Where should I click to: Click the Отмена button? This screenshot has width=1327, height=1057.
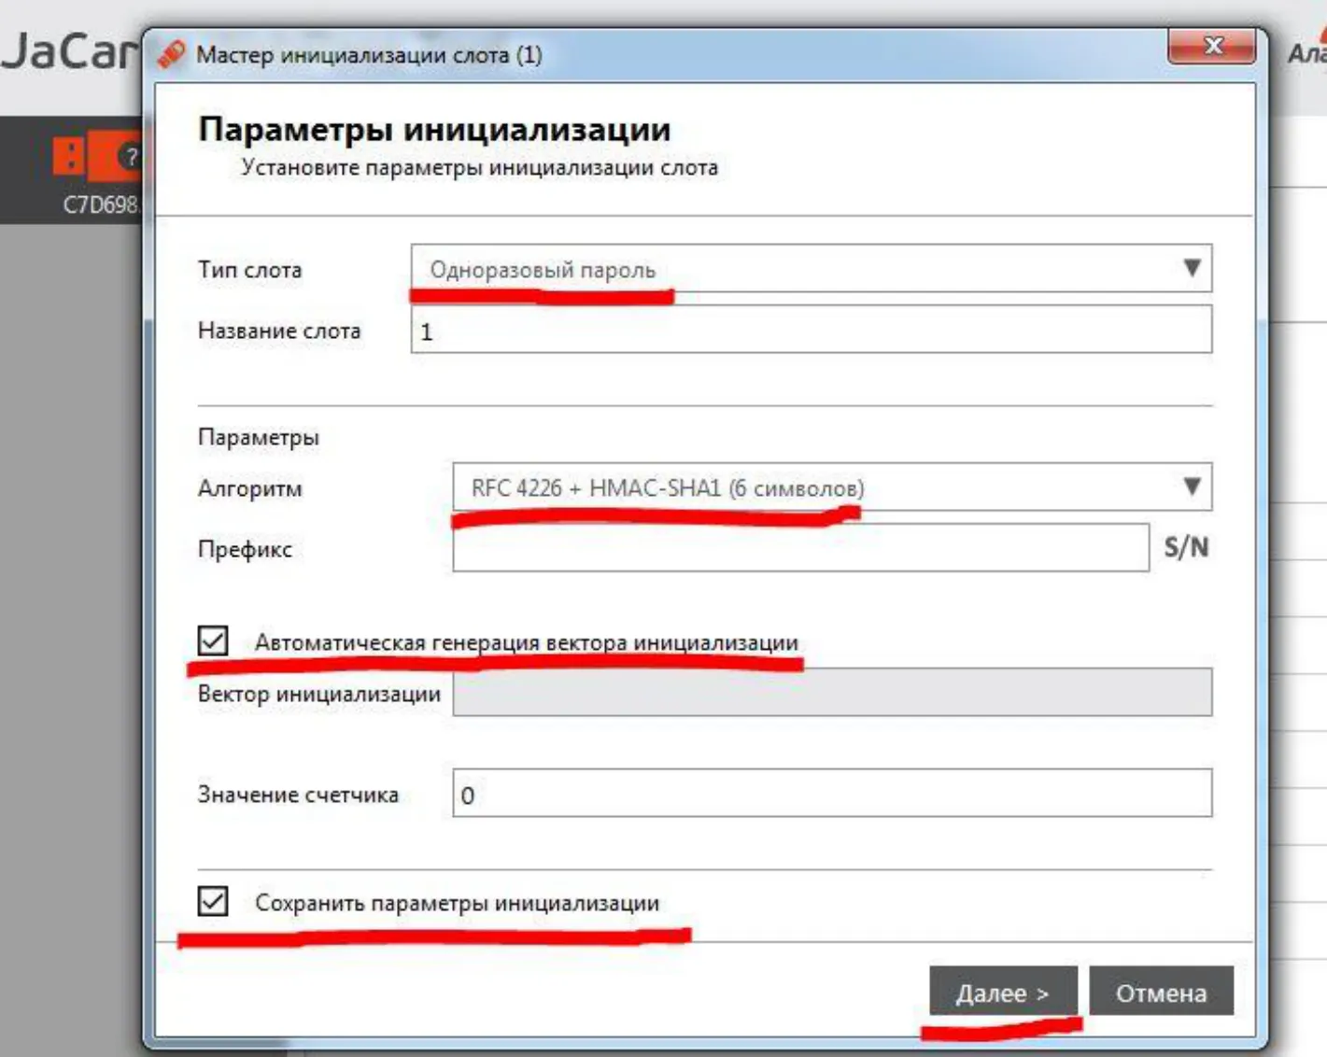(1161, 992)
